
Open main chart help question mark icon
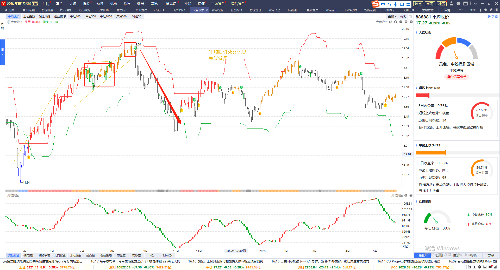point(411,22)
